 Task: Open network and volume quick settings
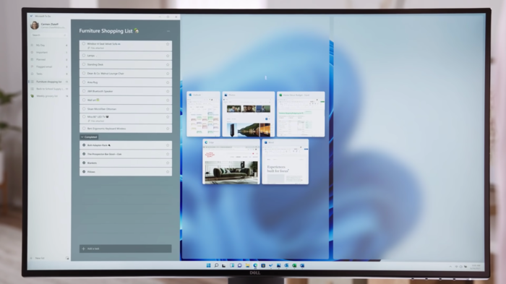(x=461, y=267)
